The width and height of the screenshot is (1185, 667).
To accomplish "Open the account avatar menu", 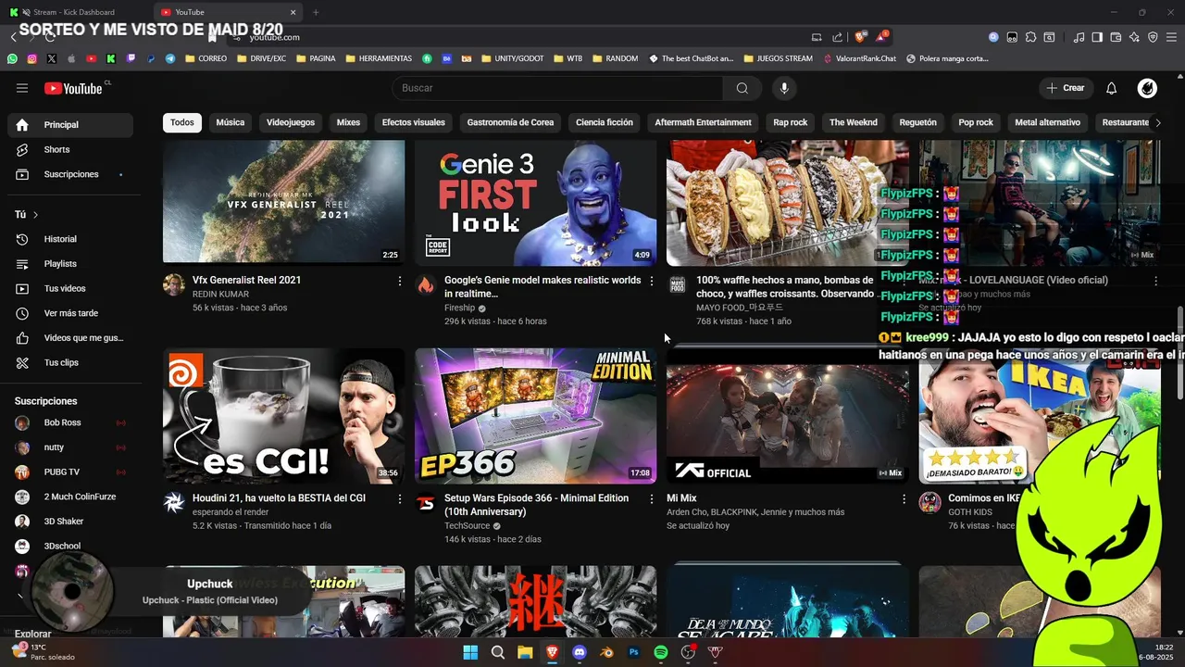I will pyautogui.click(x=1147, y=88).
